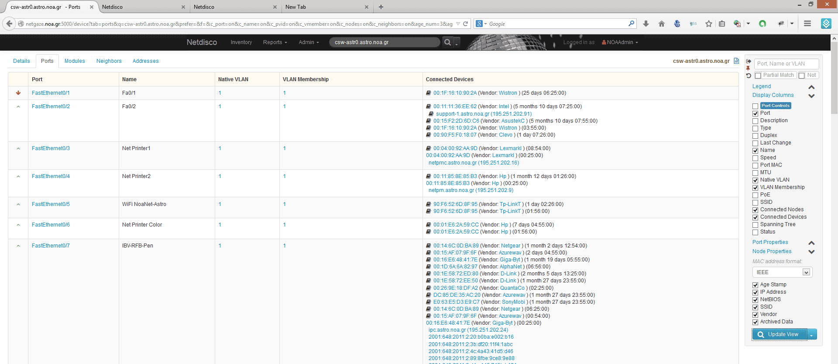Open the MAC address format IEEE dropdown
This screenshot has height=364, width=838.
782,272
